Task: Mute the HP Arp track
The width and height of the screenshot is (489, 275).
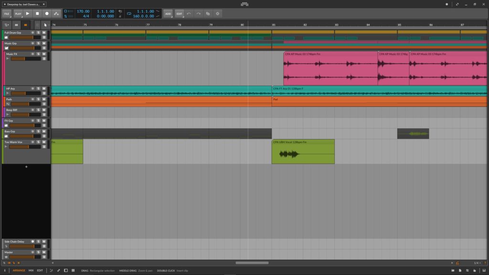Action: 44,88
